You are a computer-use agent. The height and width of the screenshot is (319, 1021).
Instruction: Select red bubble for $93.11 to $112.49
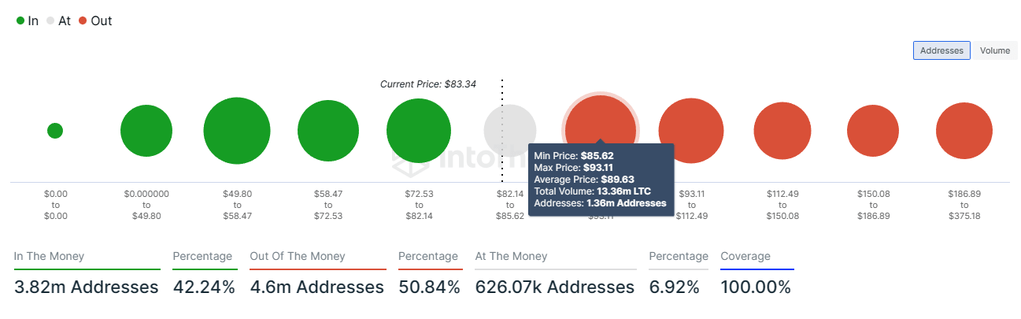(691, 131)
